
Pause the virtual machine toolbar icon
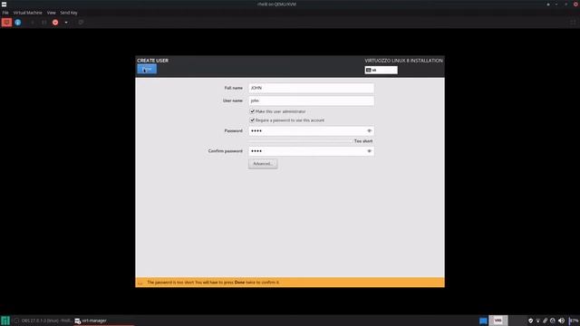click(44, 22)
